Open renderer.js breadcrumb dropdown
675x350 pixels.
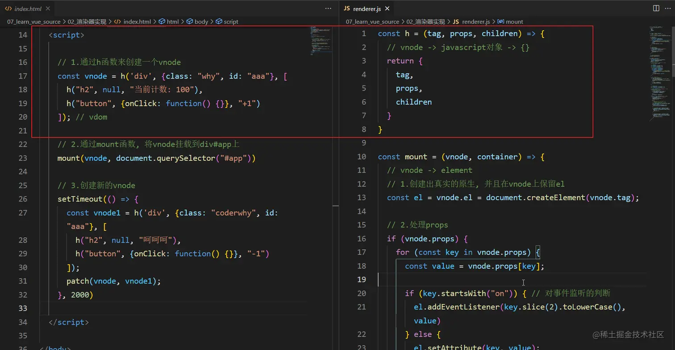coord(476,21)
